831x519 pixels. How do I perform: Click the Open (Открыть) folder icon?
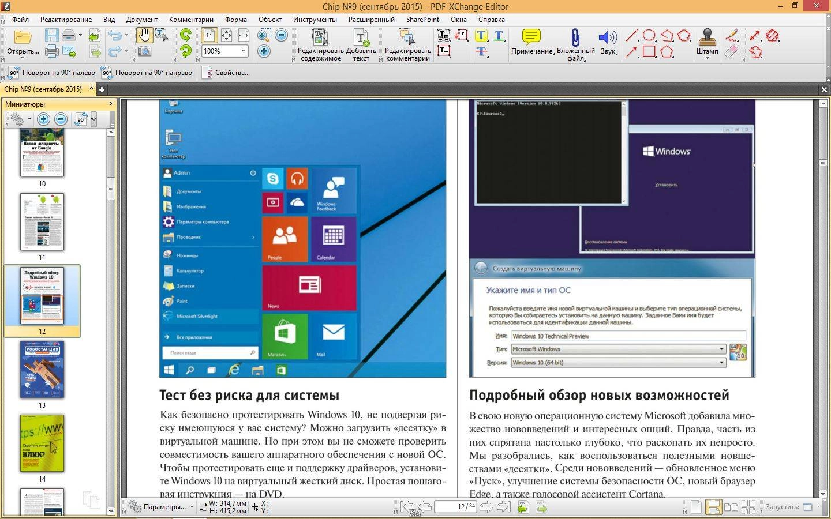click(x=23, y=37)
